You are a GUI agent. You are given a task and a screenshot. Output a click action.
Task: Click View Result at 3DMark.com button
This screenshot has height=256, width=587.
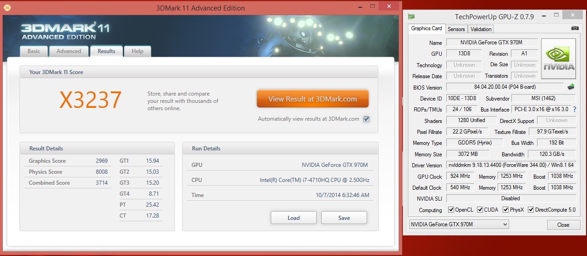[313, 99]
